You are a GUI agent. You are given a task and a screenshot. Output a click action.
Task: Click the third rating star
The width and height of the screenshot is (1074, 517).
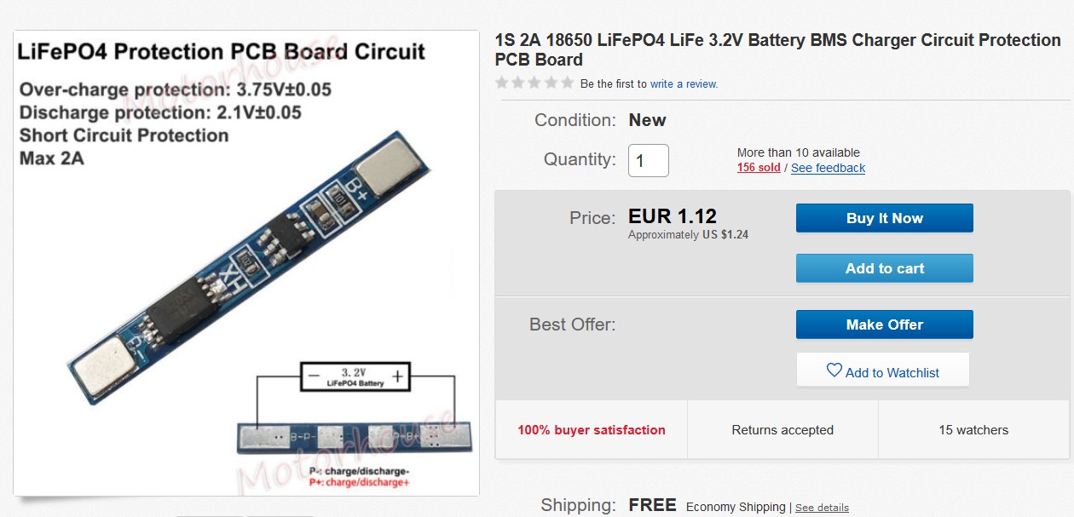pos(534,83)
